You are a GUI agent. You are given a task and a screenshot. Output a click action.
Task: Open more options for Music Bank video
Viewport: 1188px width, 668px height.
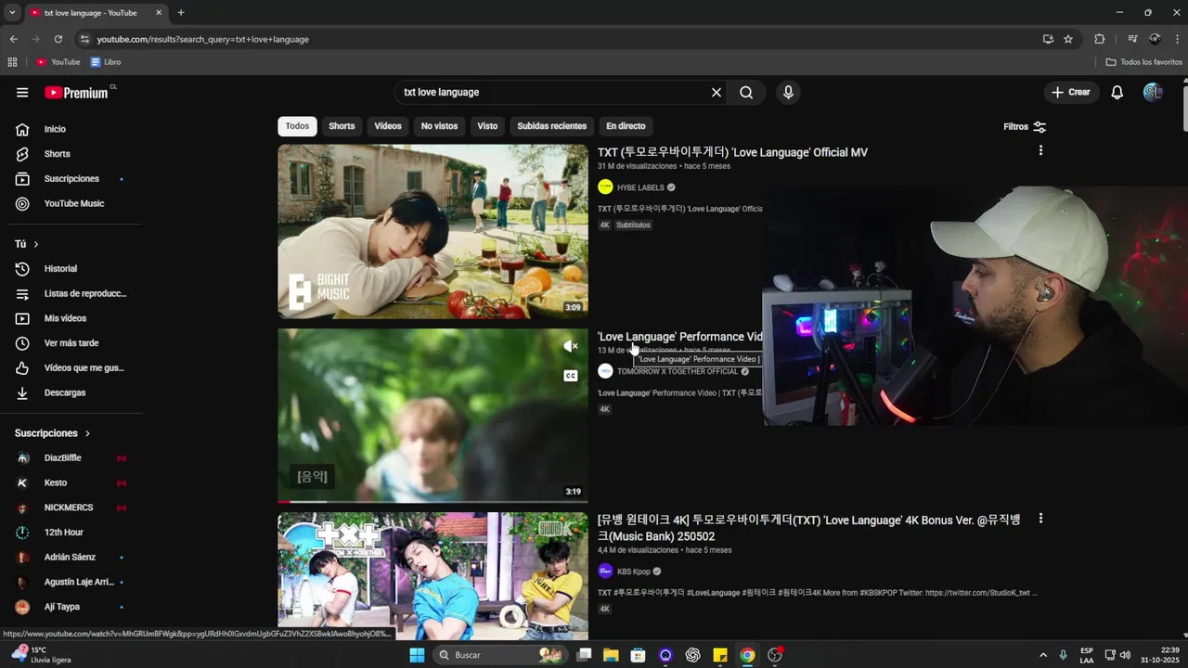[x=1040, y=519]
